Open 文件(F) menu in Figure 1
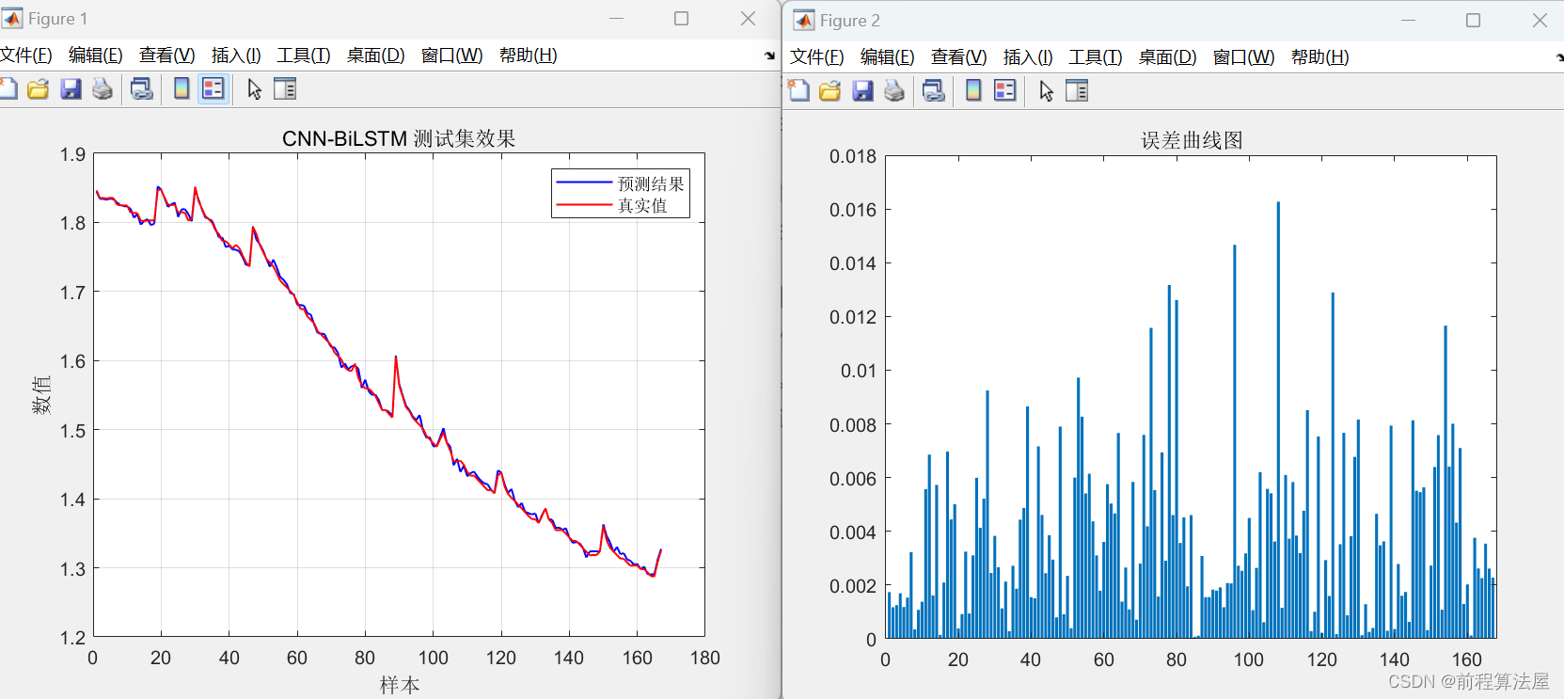This screenshot has height=699, width=1564. (x=25, y=56)
